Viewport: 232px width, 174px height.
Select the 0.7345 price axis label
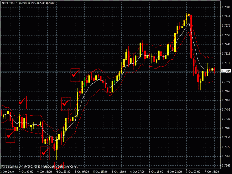226,165
